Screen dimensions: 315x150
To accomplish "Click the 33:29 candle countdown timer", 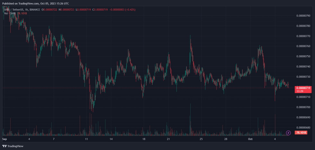I will point(300,91).
